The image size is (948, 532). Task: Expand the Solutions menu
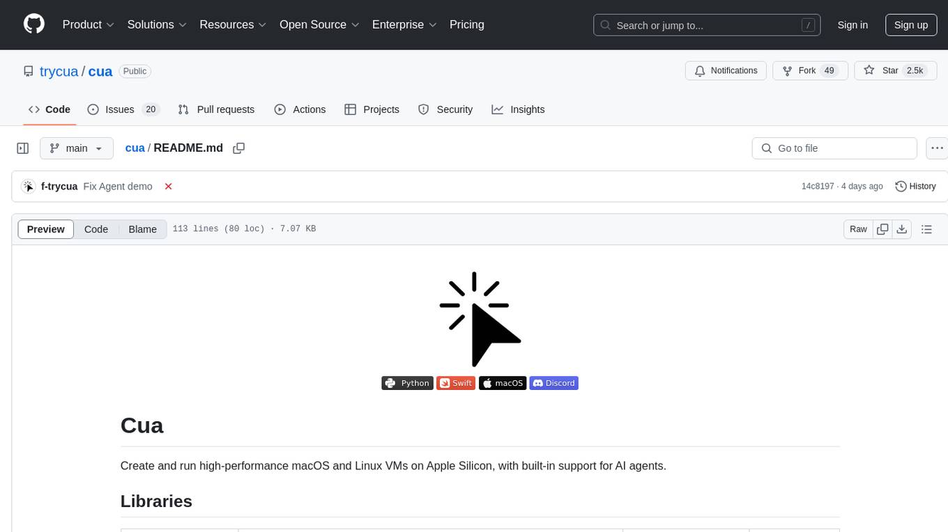(157, 24)
